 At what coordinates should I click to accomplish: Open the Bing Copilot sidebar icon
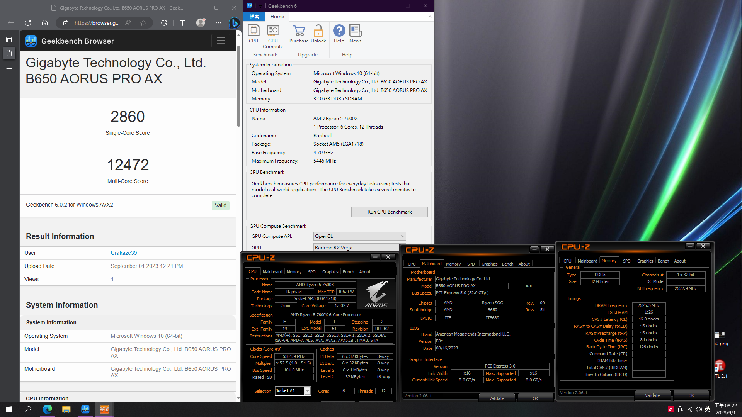click(x=234, y=23)
